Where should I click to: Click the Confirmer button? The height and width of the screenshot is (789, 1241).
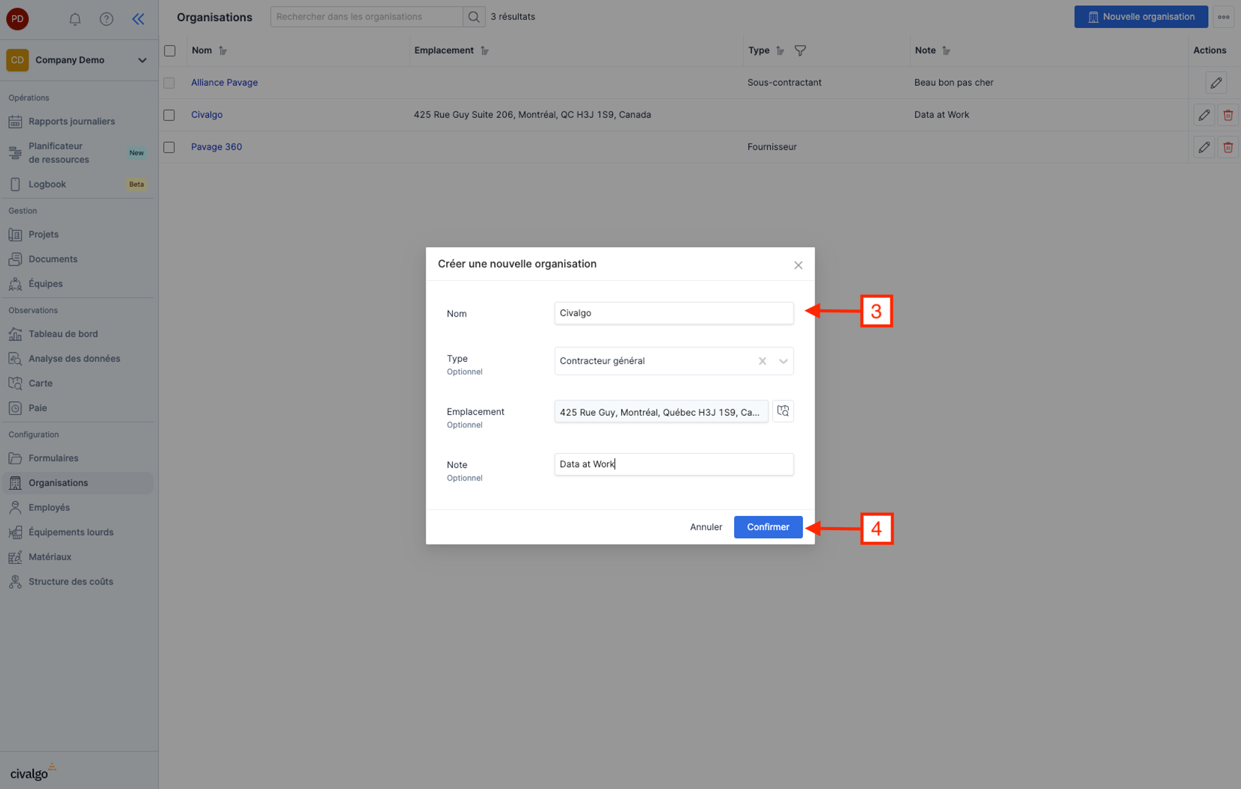tap(768, 526)
